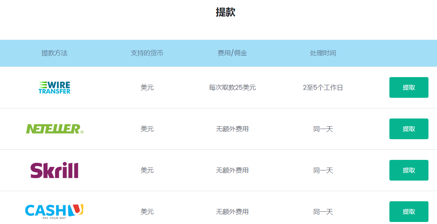Click 同一天 in Neteller row
This screenshot has width=437, height=224.
[x=323, y=129]
